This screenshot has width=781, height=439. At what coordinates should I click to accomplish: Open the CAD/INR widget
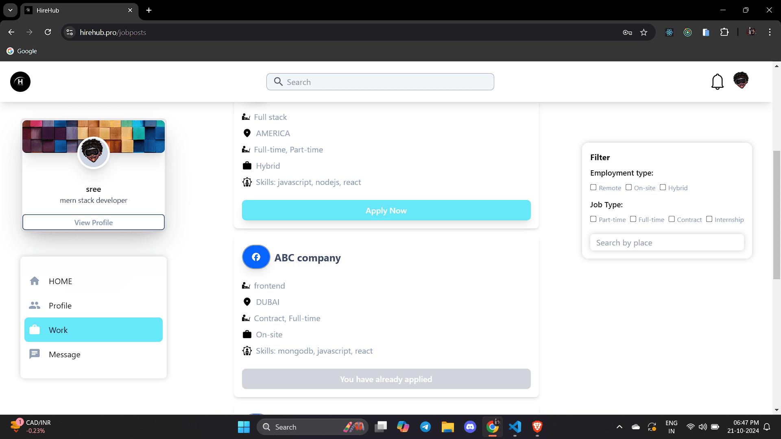31,427
